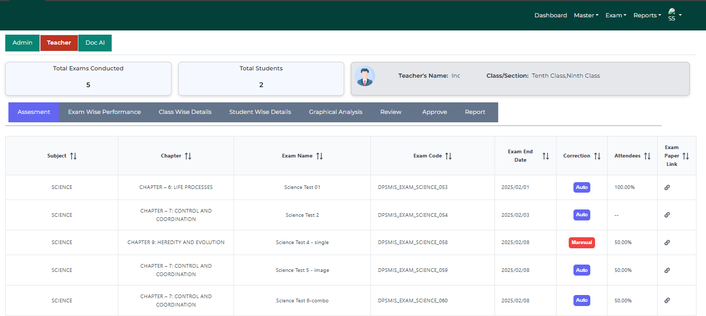Image resolution: width=706 pixels, height=316 pixels.
Task: Open paper link for Science Test 4 - single
Action: pos(667,243)
